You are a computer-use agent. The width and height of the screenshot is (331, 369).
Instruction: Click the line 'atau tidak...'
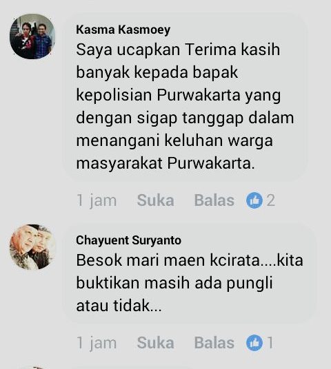tap(119, 306)
